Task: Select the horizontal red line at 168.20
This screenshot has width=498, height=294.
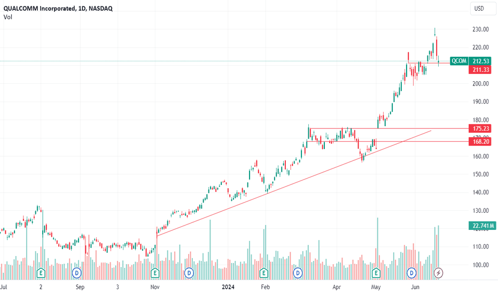Action: point(388,142)
